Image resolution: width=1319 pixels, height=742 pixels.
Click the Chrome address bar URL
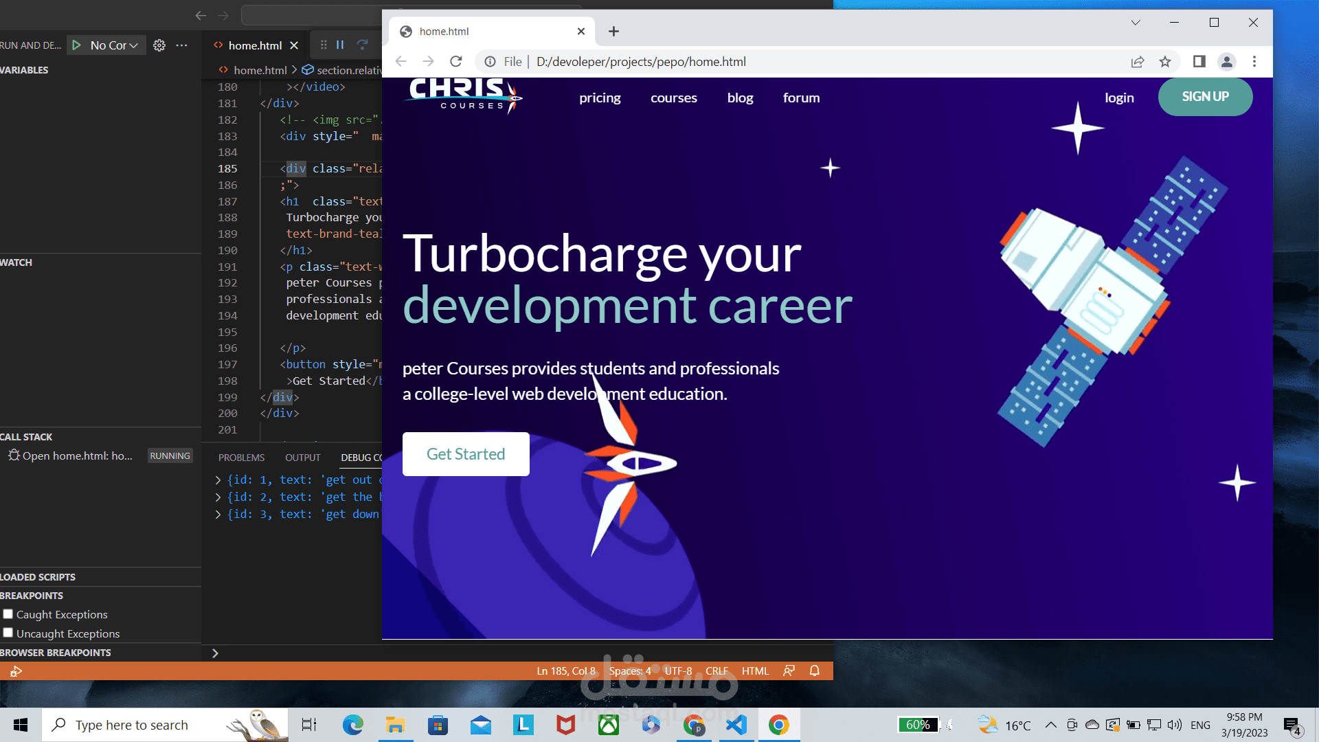(641, 62)
